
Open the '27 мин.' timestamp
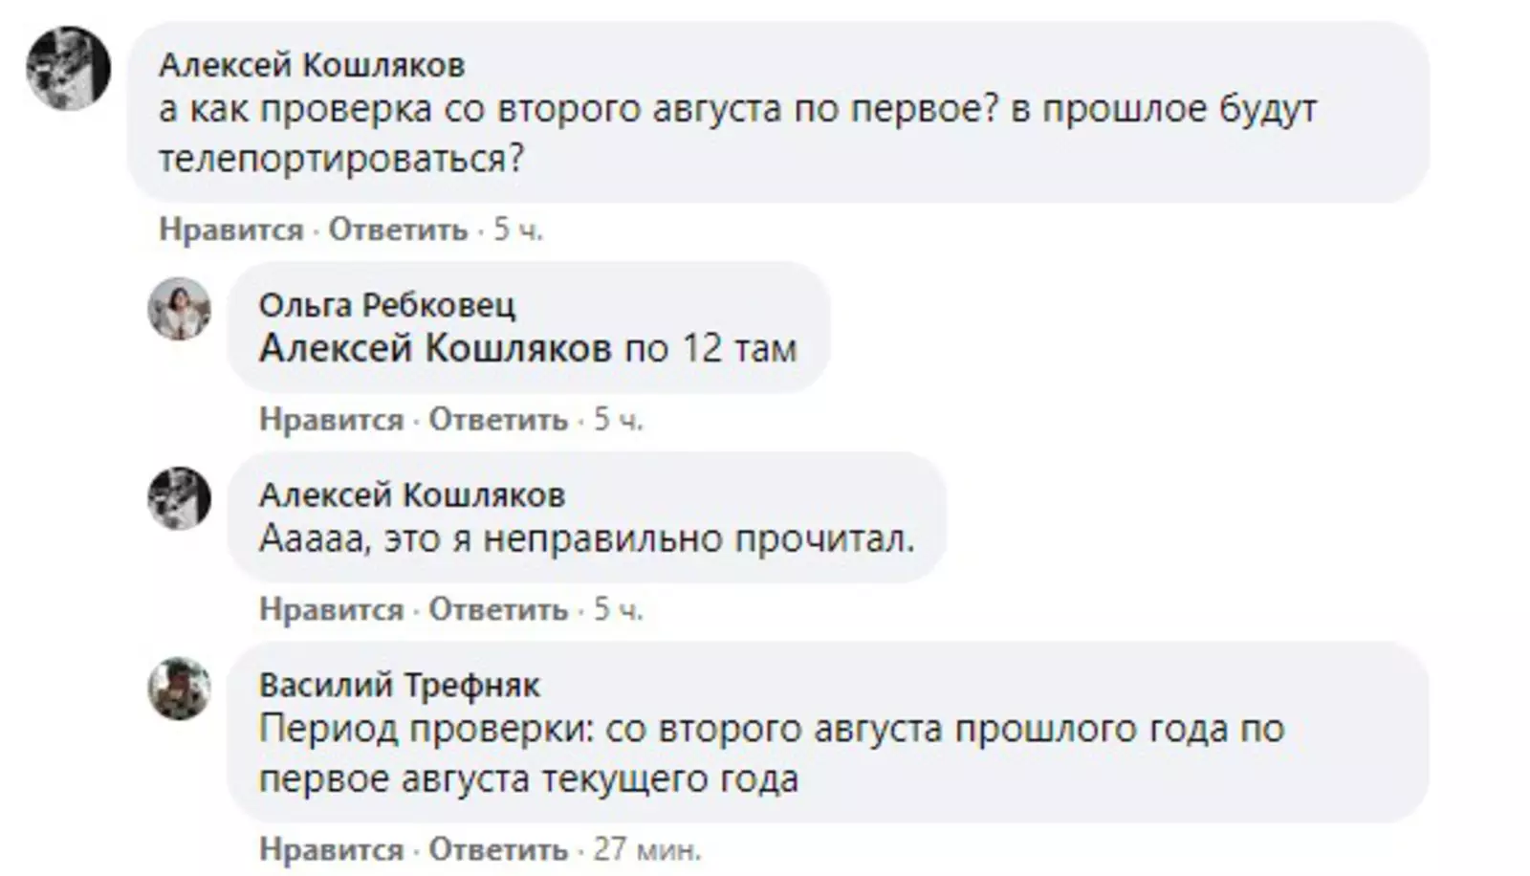pyautogui.click(x=647, y=849)
